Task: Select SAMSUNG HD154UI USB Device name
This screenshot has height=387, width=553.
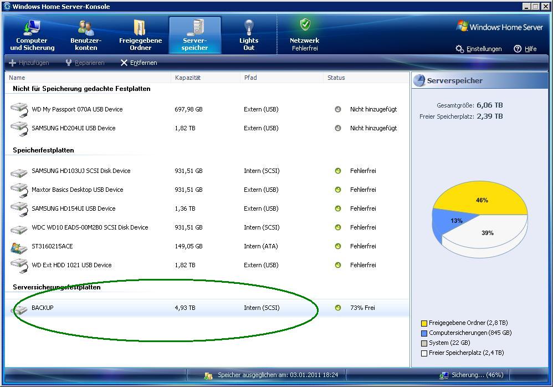Action: click(x=73, y=208)
